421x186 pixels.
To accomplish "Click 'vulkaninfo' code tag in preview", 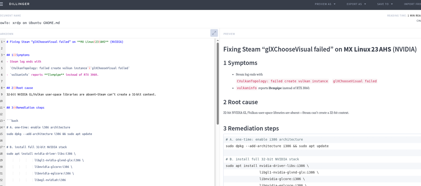I will point(246,88).
